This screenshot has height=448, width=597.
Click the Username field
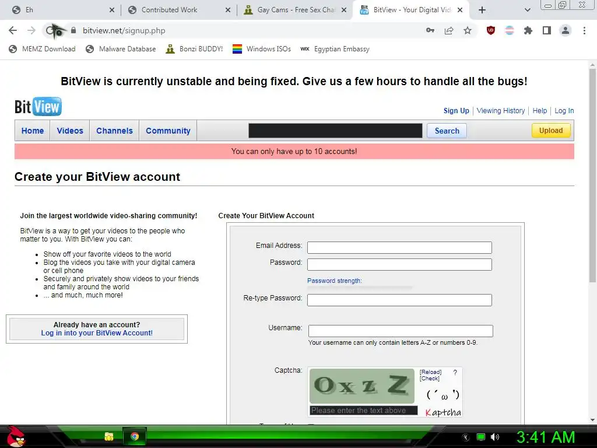[x=401, y=331]
